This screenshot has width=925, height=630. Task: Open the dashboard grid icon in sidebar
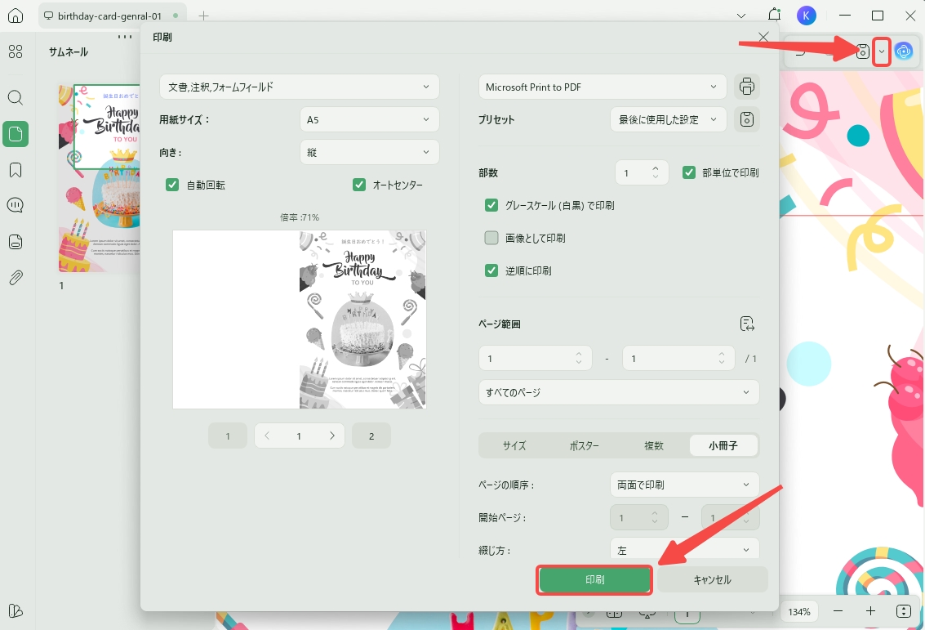pyautogui.click(x=16, y=52)
